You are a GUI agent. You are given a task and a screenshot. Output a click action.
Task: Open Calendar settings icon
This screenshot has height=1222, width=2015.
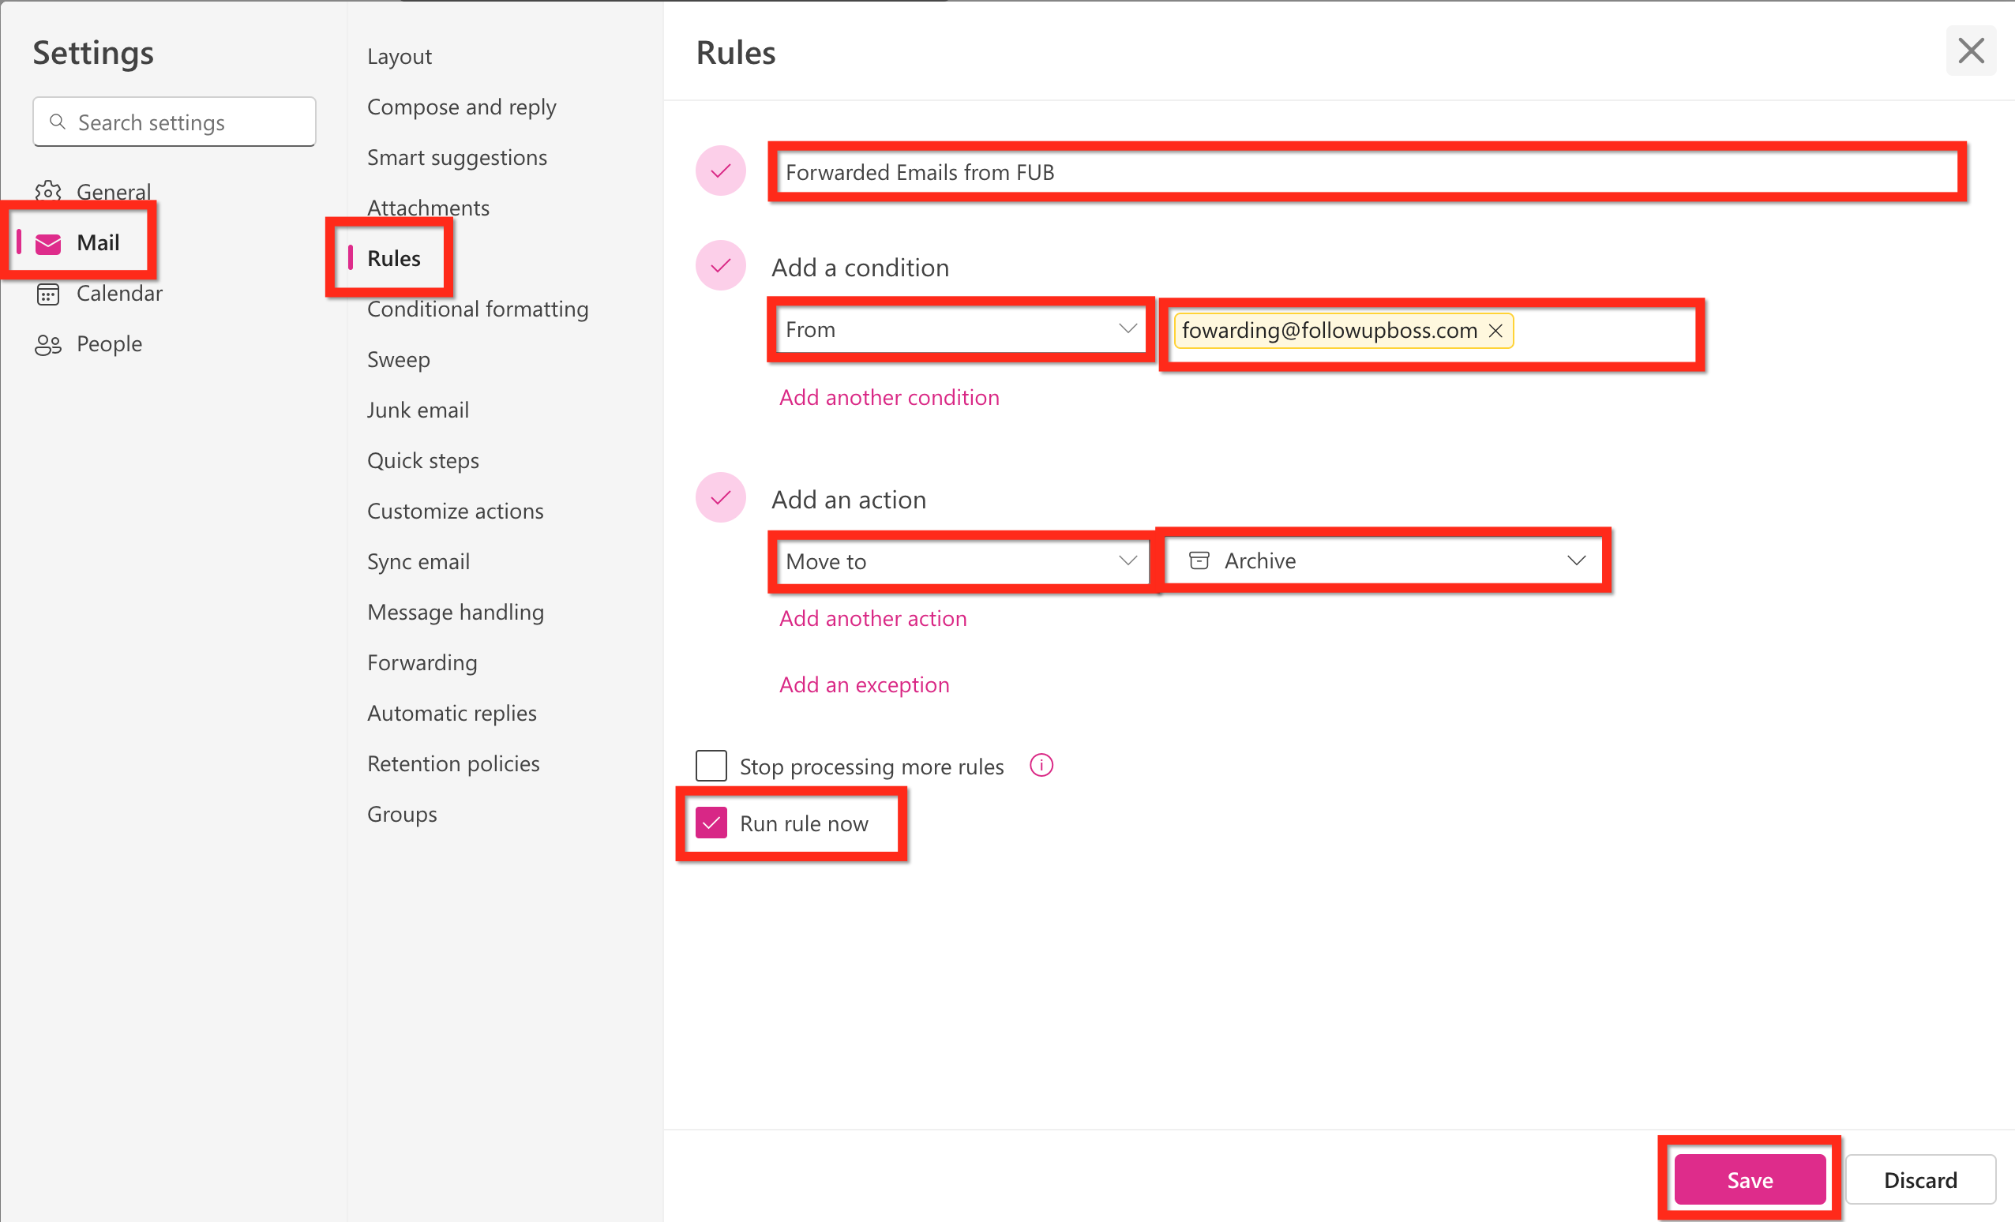48,294
